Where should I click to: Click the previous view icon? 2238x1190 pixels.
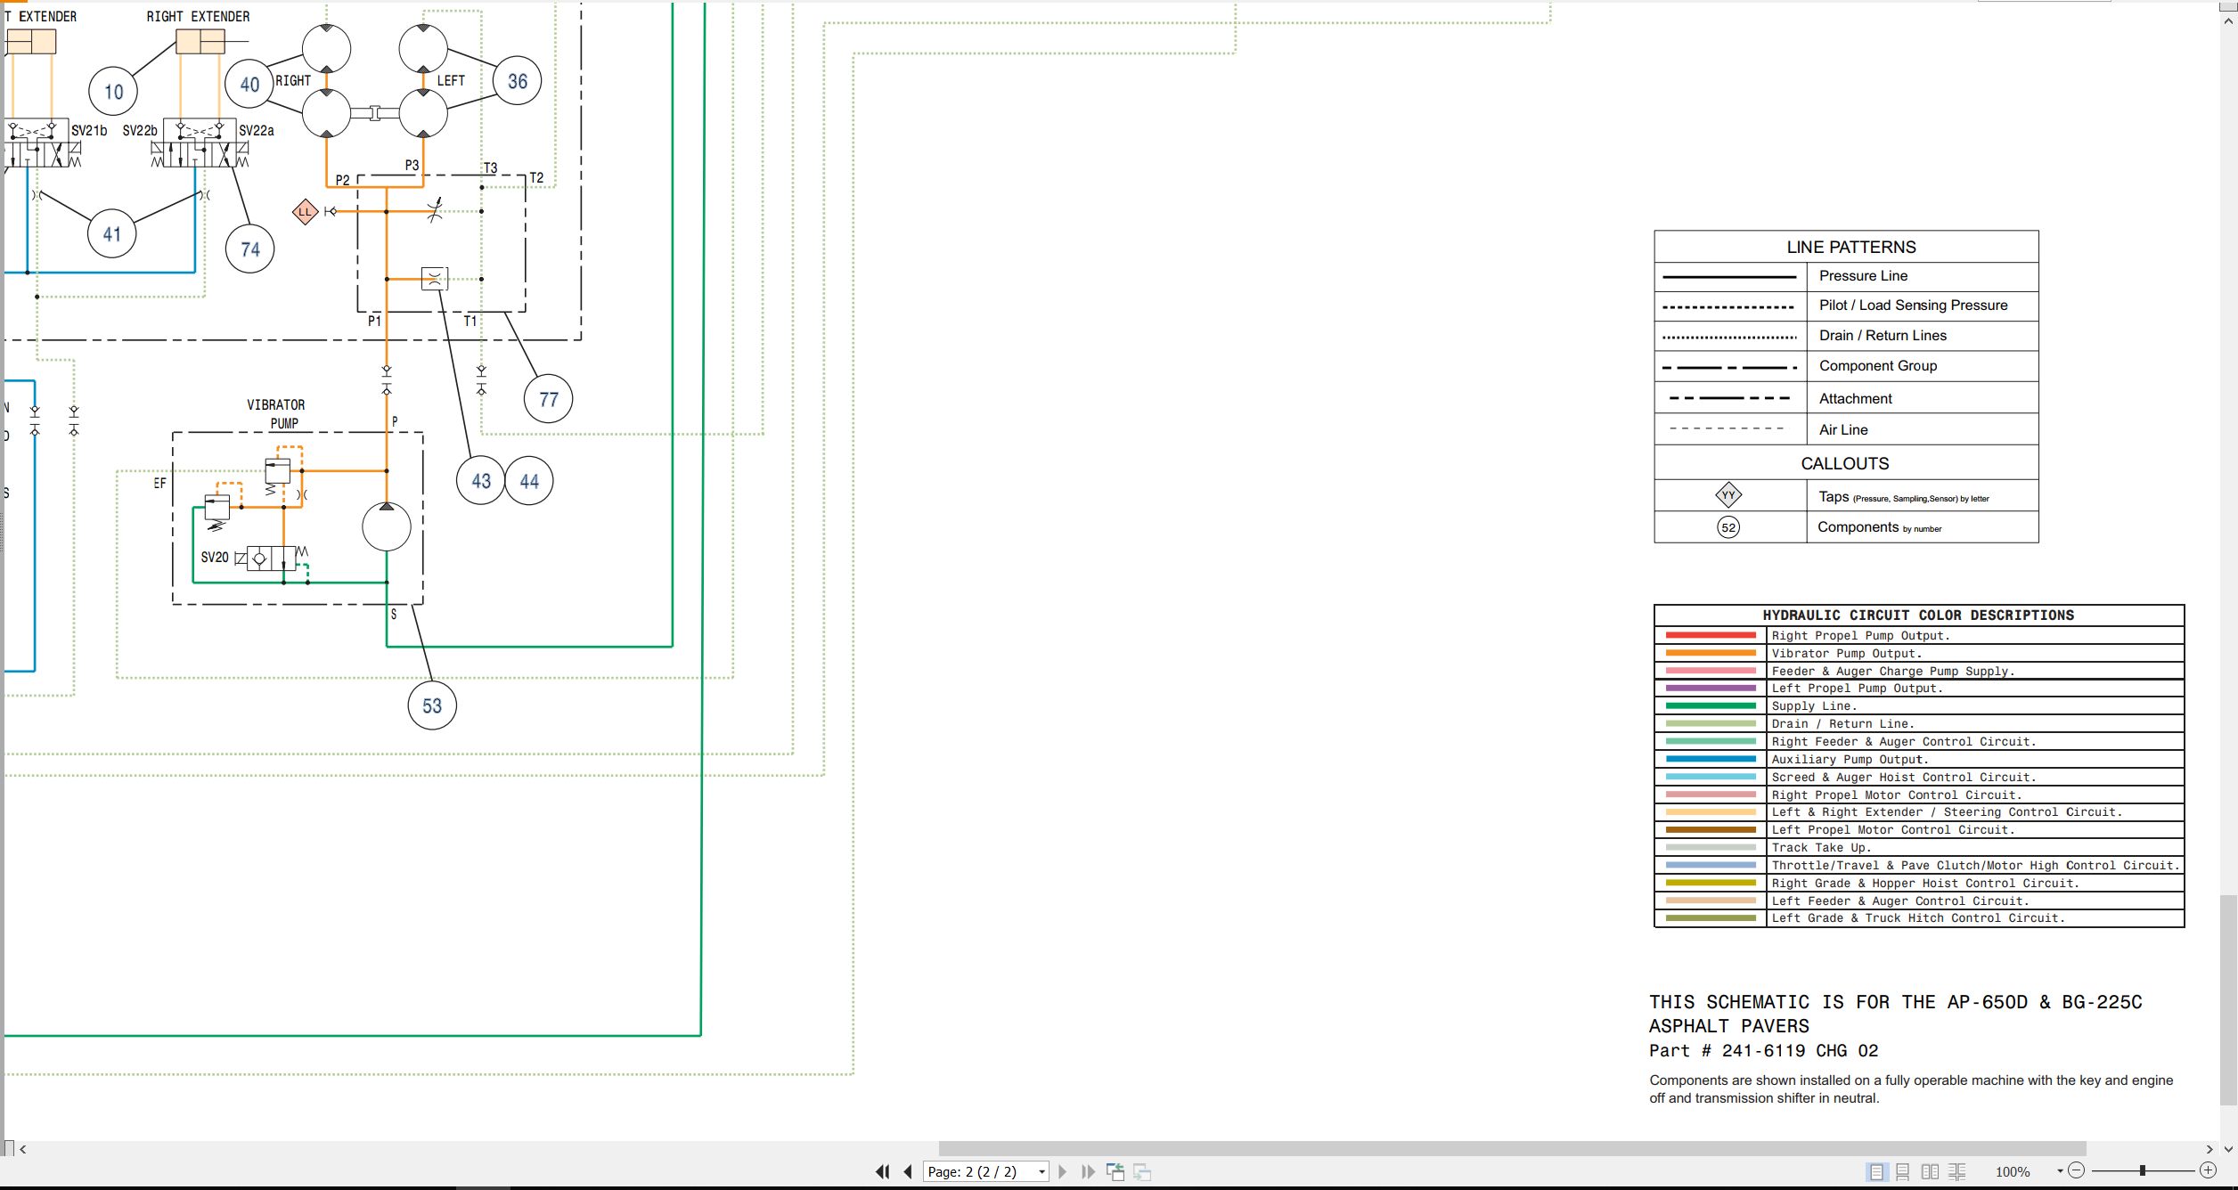point(1115,1172)
